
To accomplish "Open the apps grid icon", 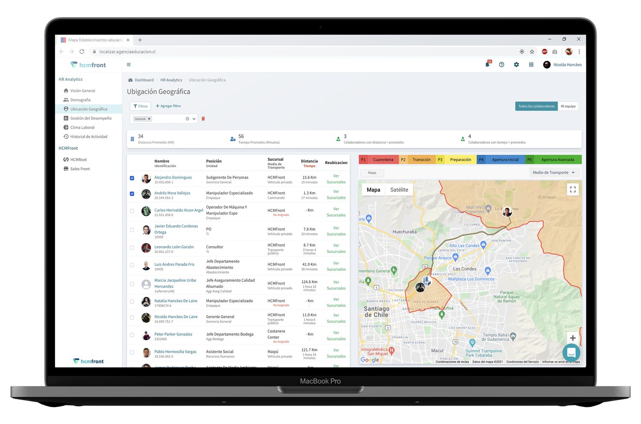I will [531, 65].
